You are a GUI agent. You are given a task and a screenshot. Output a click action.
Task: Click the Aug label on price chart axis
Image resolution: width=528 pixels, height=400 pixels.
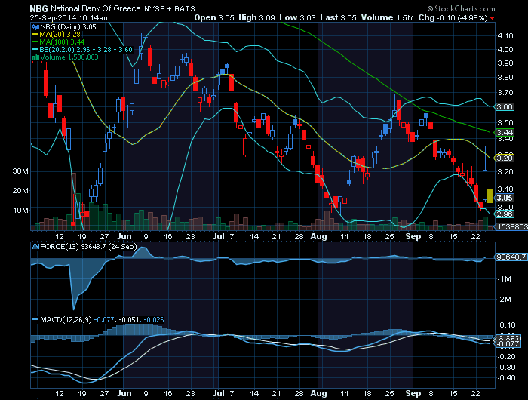(318, 236)
